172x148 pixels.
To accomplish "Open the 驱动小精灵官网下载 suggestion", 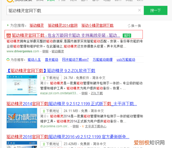I will pos(97,26).
